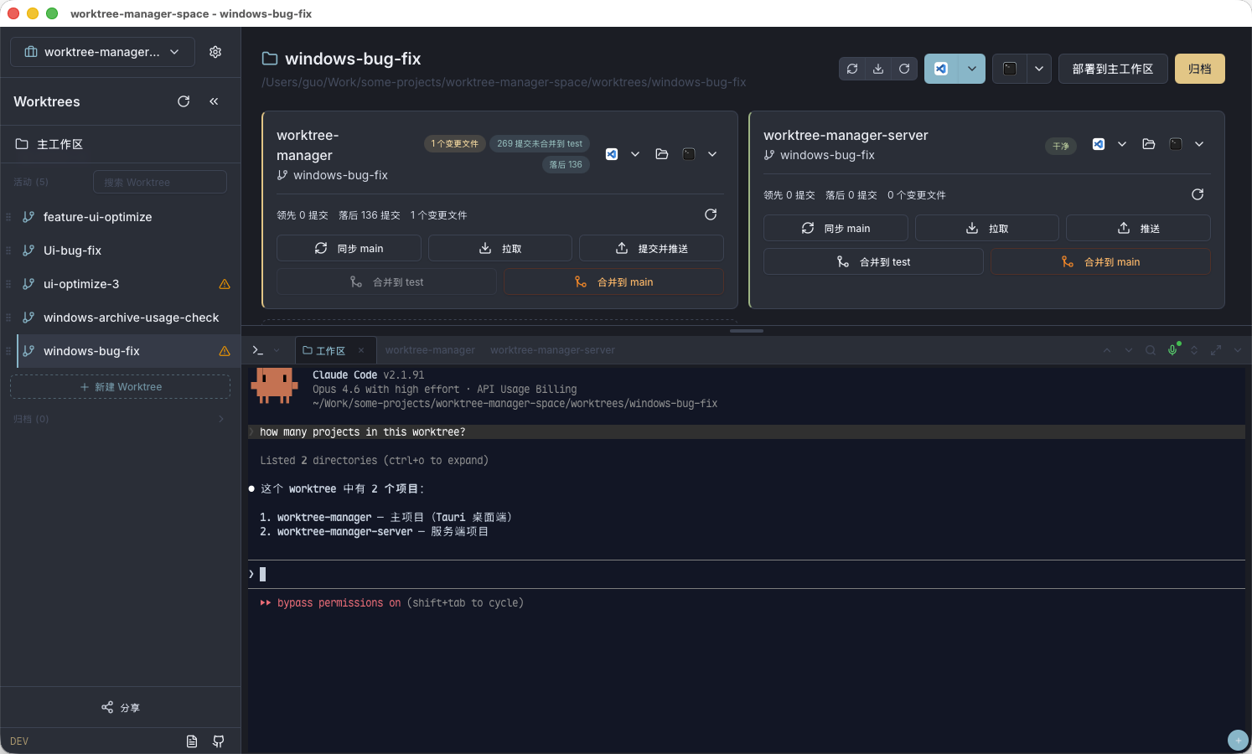Screen dimensions: 1252x754
Task: Open terminal from top toolbar
Action: pos(1010,69)
